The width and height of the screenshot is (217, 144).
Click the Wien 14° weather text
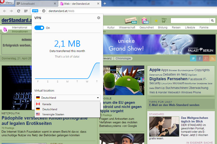(164, 20)
